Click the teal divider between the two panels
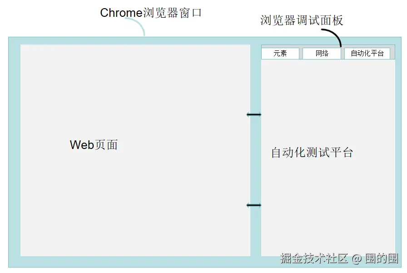The image size is (407, 273). pyautogui.click(x=256, y=159)
